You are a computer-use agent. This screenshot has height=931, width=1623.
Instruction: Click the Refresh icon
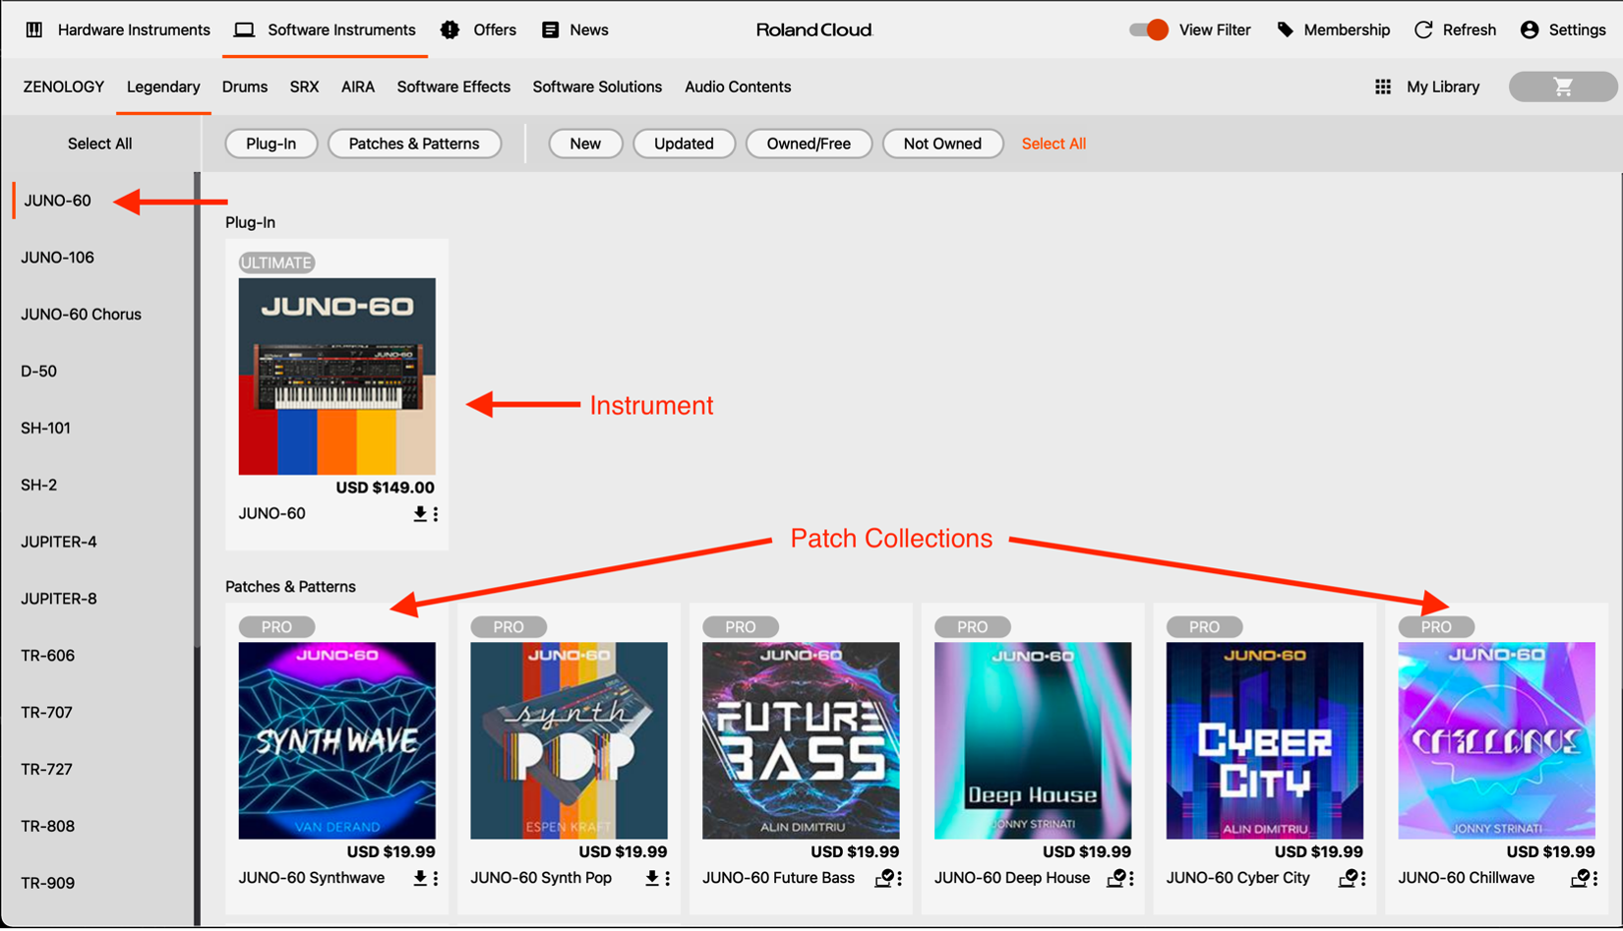click(1423, 29)
